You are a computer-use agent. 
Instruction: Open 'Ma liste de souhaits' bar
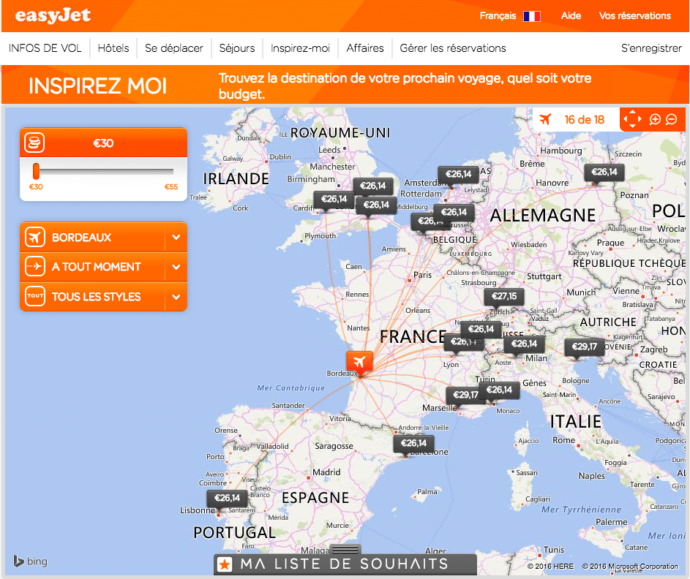[345, 564]
